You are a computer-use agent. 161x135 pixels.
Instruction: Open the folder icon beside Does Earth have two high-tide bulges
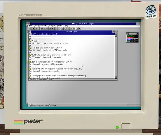(x=30, y=69)
